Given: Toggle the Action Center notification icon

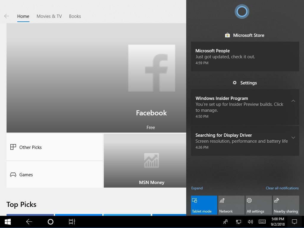Looking at the screenshot, I should coord(294,222).
